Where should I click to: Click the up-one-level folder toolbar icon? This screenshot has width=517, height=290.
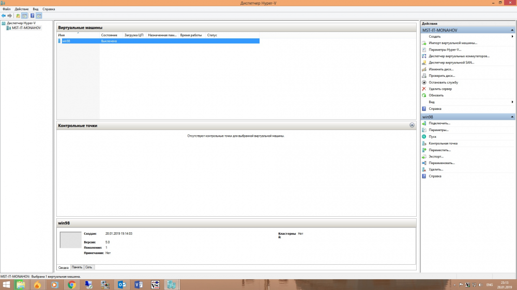pos(18,16)
